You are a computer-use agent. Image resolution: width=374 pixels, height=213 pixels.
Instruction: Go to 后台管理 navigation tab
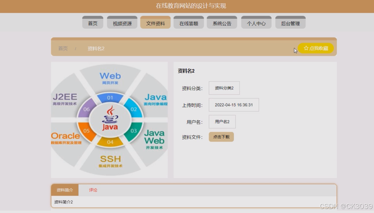(x=290, y=22)
